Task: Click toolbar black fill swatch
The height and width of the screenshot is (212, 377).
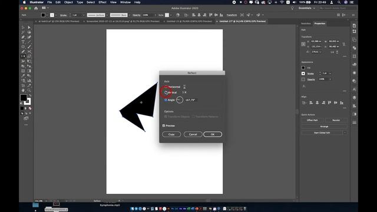Action: pyautogui.click(x=24, y=98)
